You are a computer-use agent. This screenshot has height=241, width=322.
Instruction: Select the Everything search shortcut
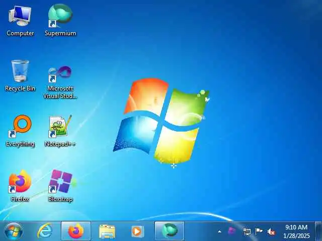(20, 131)
